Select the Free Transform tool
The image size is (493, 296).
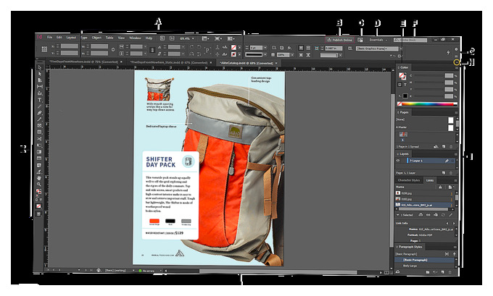(x=40, y=145)
